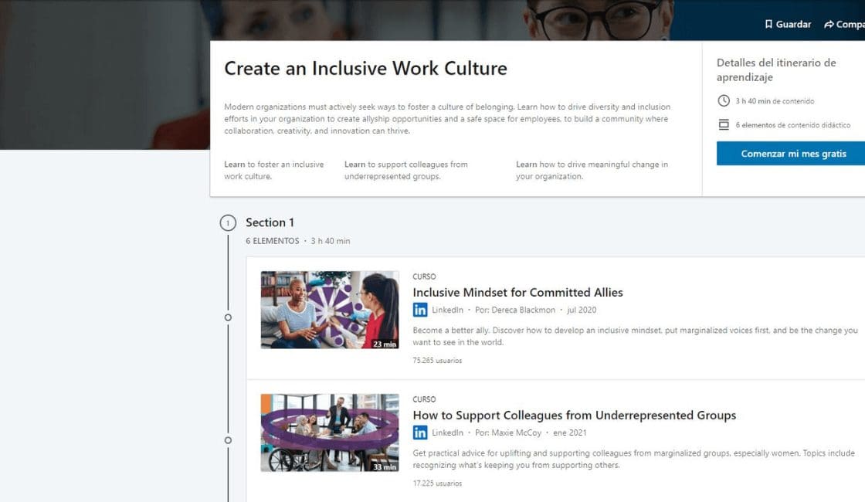The image size is (865, 502).
Task: Click the first timeline dot below Section 1
Action: (x=228, y=317)
